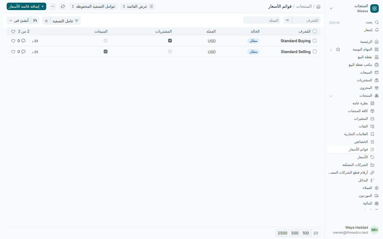Toggle the select-all checkbox in header

click(x=315, y=31)
